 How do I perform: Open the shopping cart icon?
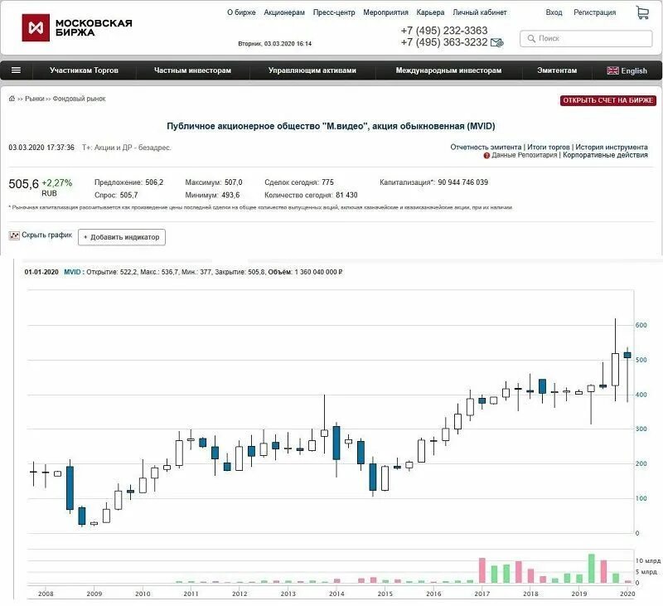[x=642, y=12]
